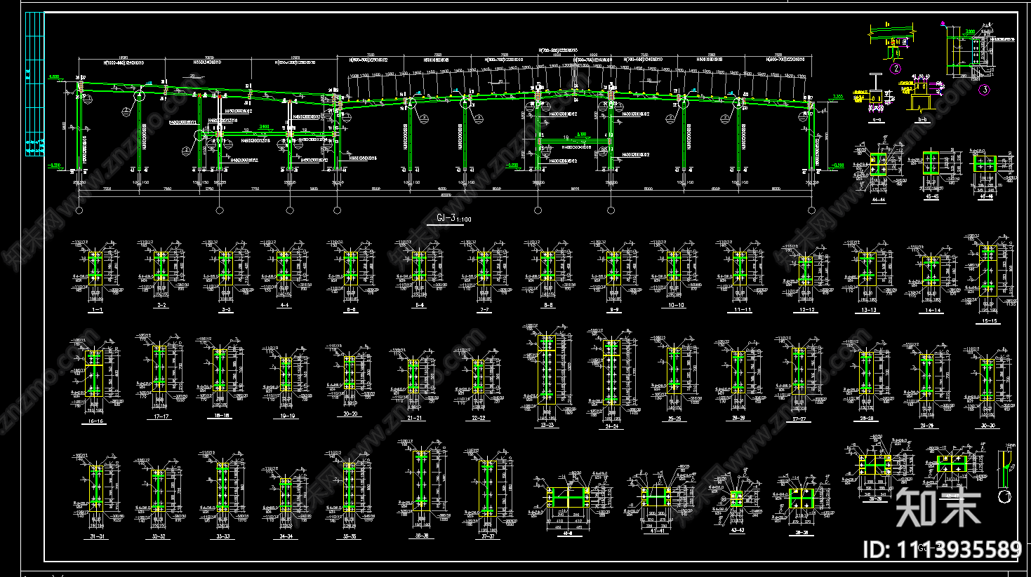Click section detail 43-43 drawing
The width and height of the screenshot is (1031, 577).
coord(736,500)
